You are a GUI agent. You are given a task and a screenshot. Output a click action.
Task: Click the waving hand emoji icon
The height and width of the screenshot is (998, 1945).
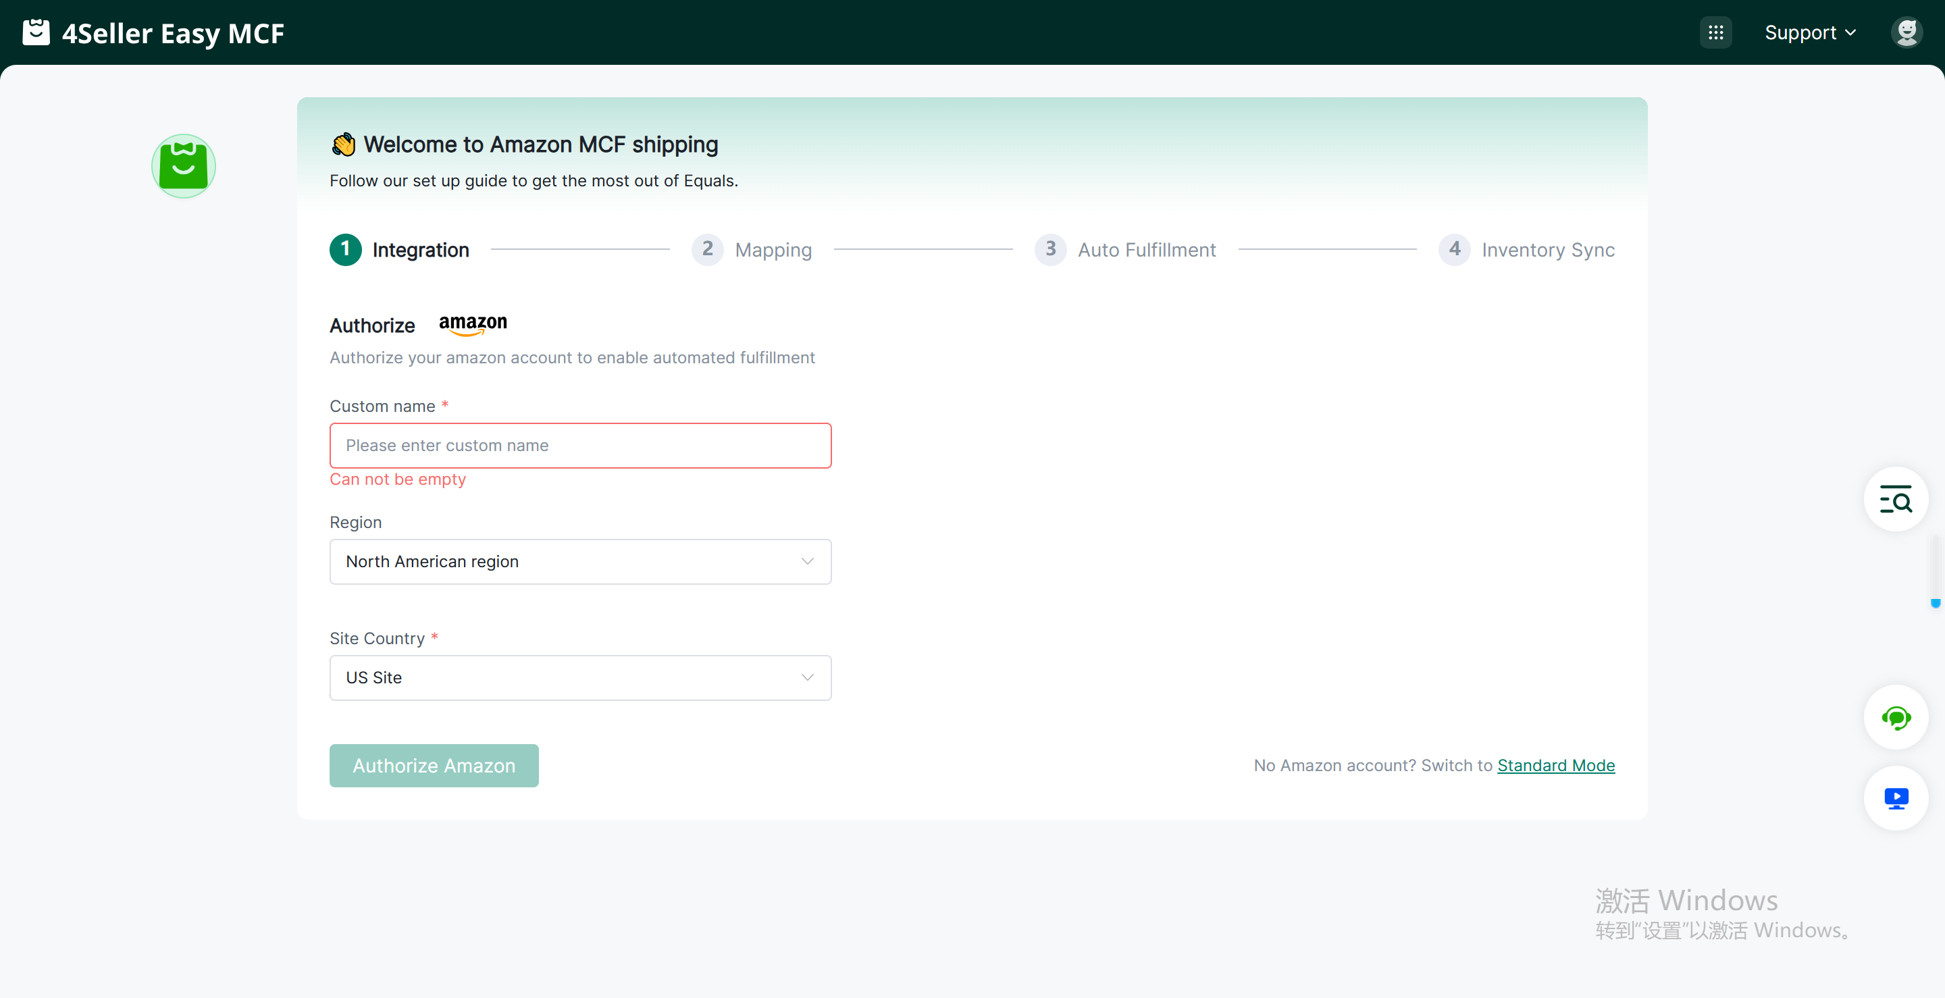[x=344, y=145]
